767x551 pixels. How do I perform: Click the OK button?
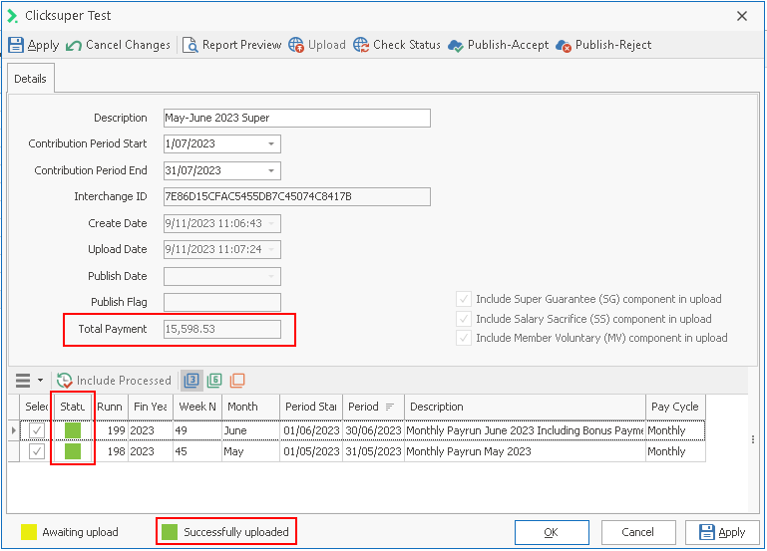pos(551,532)
